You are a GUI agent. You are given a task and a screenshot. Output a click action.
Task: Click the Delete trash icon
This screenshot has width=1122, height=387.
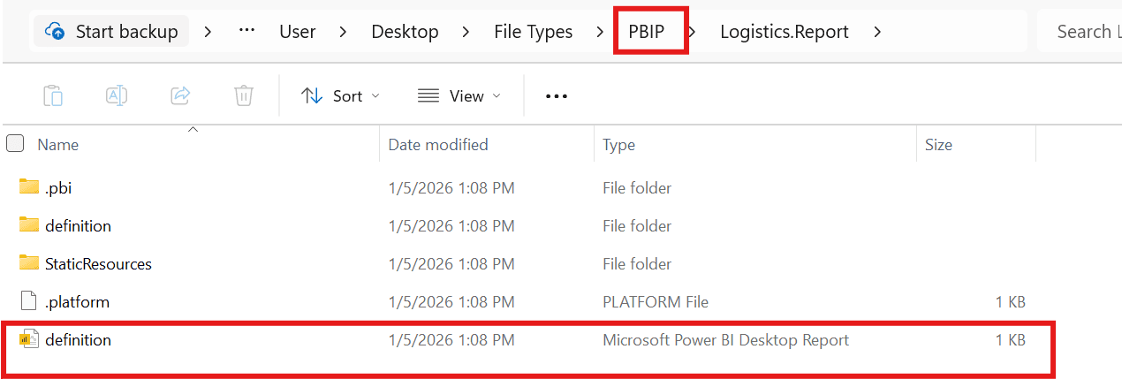click(244, 95)
